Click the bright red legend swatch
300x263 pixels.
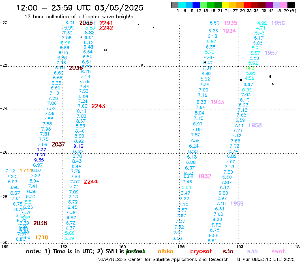point(247,5)
